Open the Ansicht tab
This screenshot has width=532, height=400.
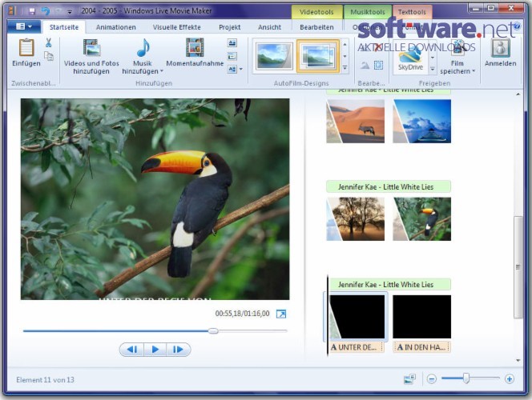pos(269,27)
